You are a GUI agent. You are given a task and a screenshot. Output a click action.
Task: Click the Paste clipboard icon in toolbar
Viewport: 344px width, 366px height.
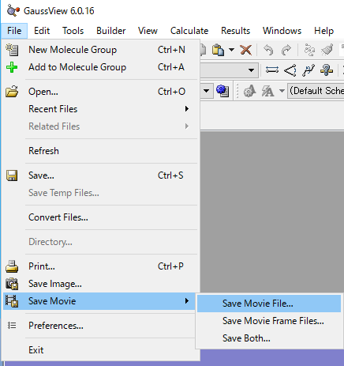click(218, 50)
